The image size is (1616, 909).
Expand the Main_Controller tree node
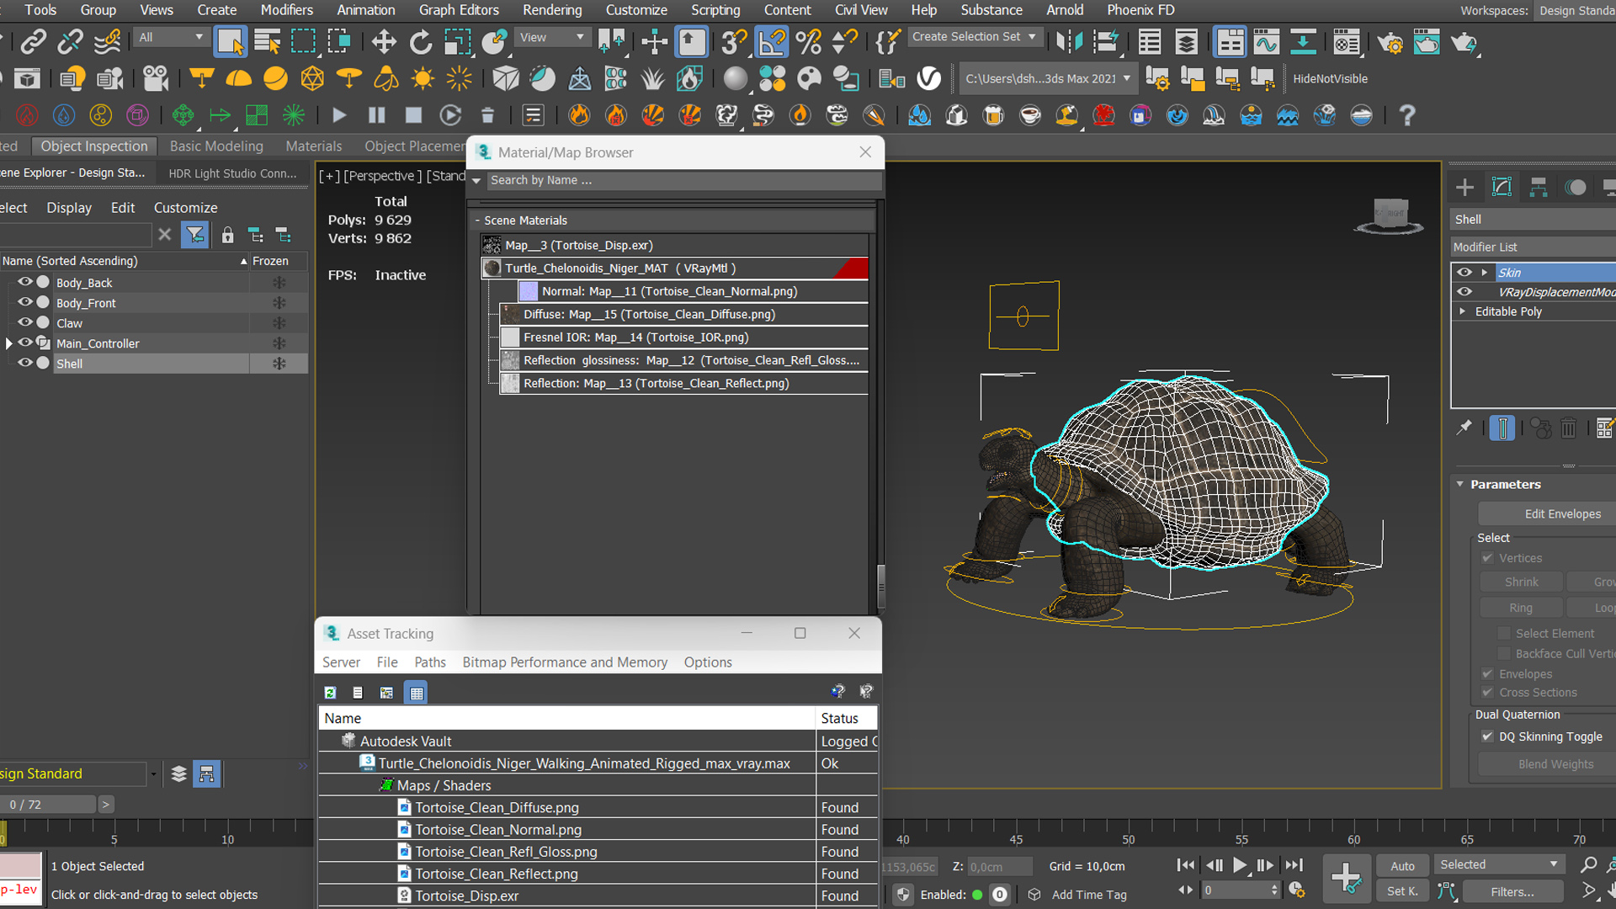coord(8,343)
